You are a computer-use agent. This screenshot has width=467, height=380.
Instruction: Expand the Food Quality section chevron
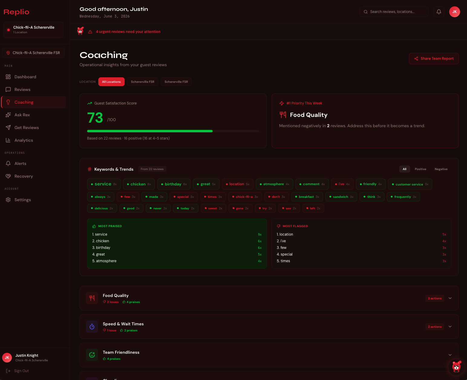pos(450,298)
